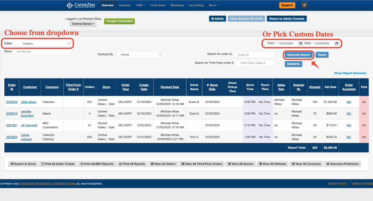Screen dimensions: 373x201
Task: Open customer Jillian Davis
Action: (28, 102)
